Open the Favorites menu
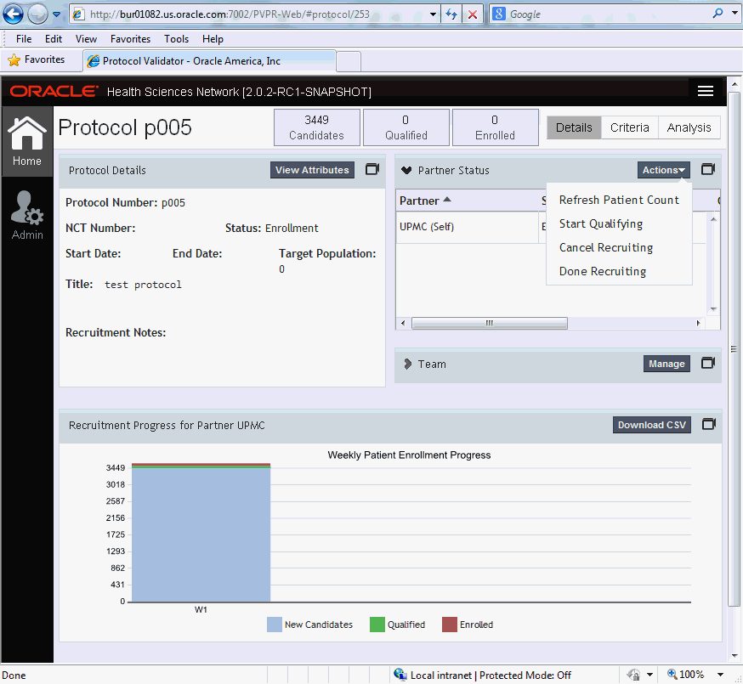 [130, 39]
